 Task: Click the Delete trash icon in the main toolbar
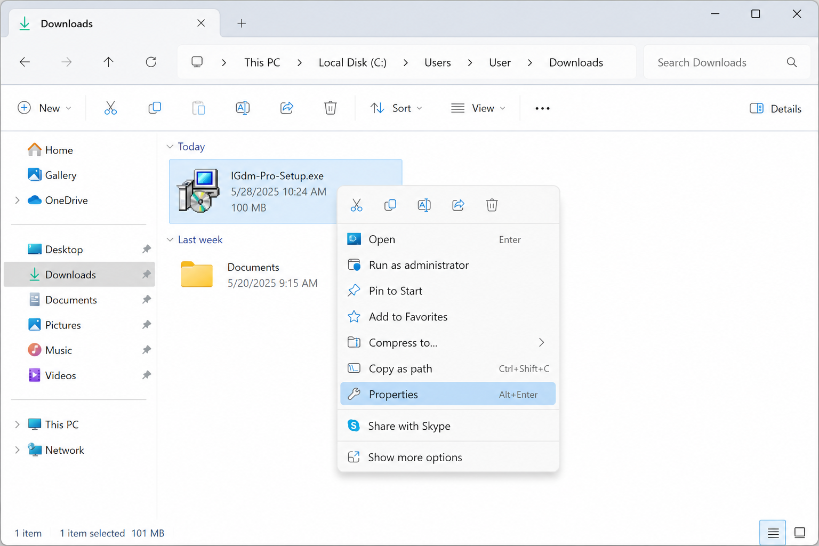coord(331,108)
